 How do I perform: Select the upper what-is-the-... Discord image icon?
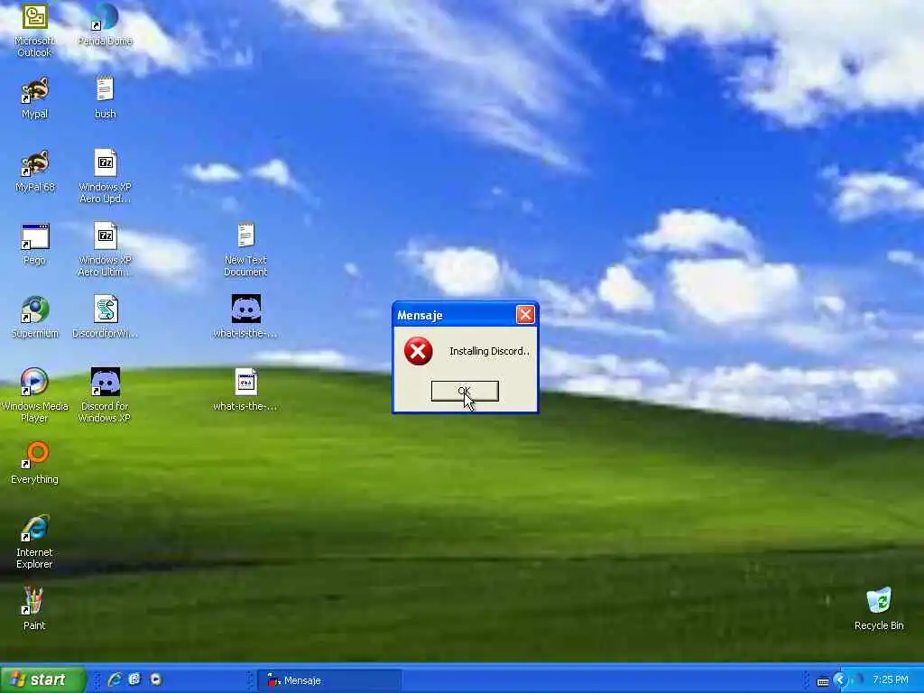coord(245,317)
